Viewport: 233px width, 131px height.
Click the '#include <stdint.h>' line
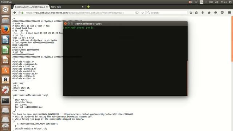pyautogui.click(x=24, y=79)
